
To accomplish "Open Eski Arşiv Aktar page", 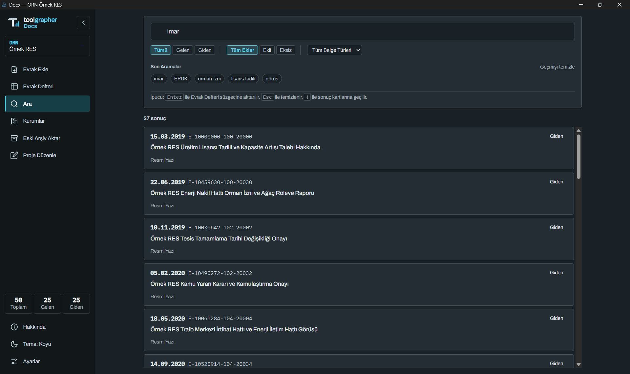I will [47, 138].
